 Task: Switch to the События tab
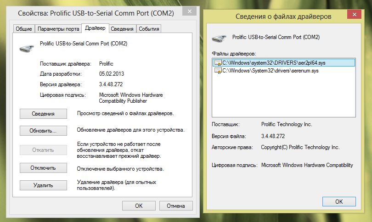tap(149, 29)
